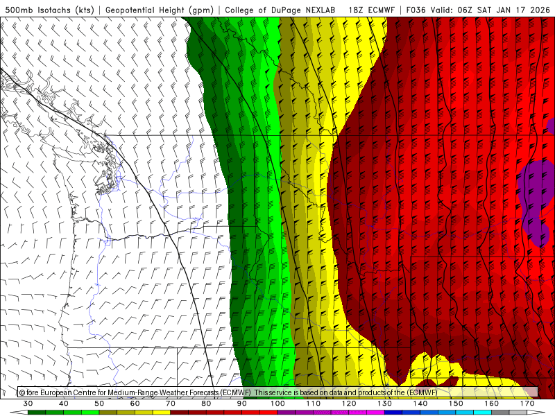
Task: Click the ECMWF copyright notice text
Action: [x=228, y=392]
